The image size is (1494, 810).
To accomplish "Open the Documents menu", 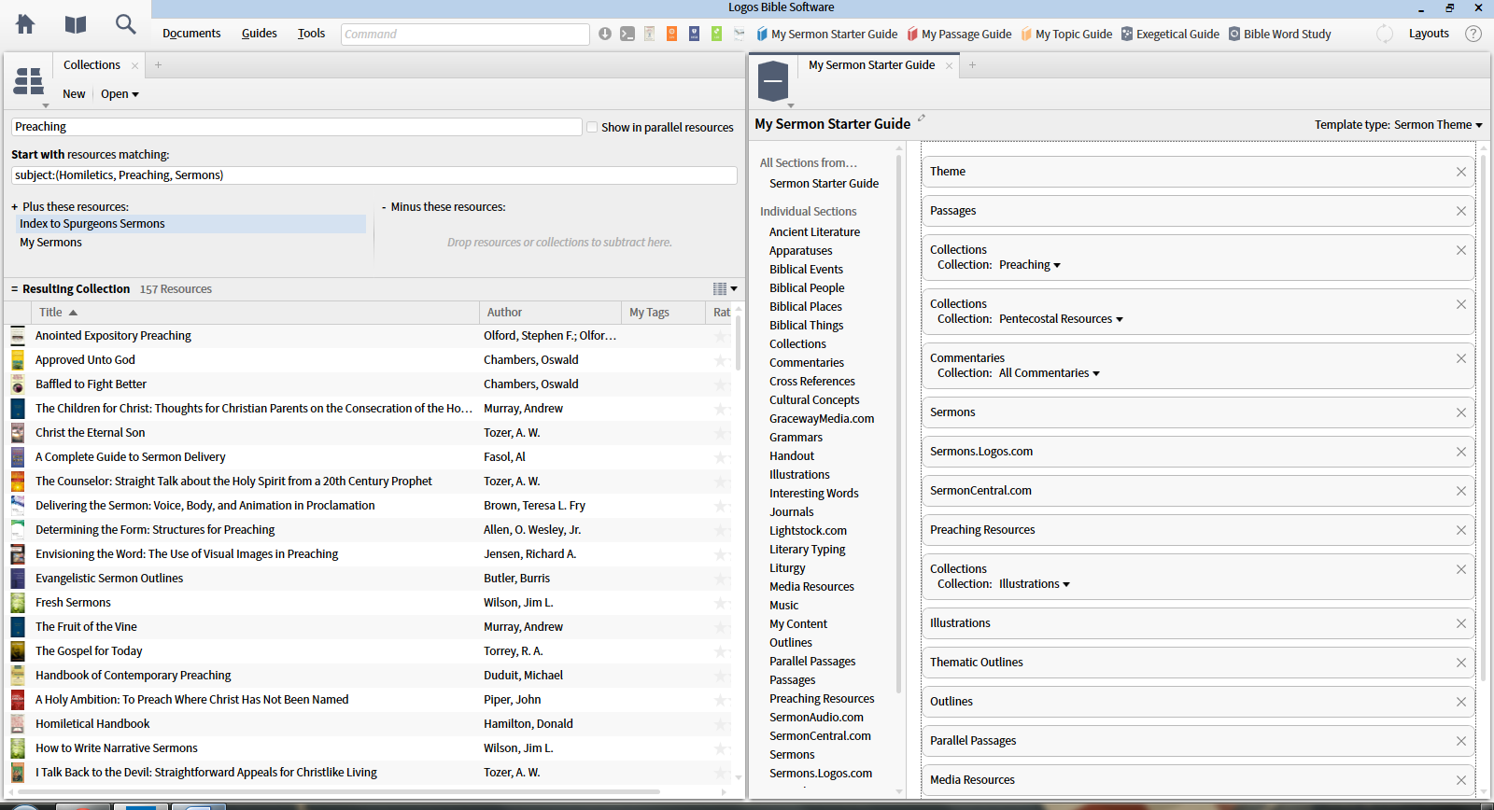I will tap(191, 34).
